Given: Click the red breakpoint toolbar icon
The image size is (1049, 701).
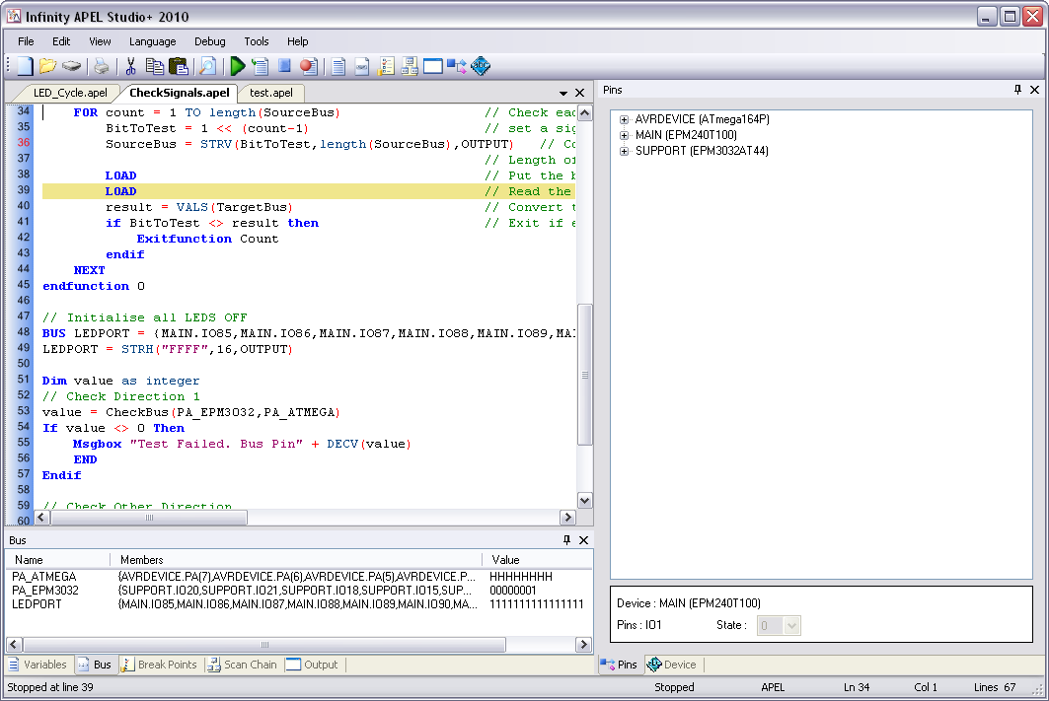Looking at the screenshot, I should (308, 66).
